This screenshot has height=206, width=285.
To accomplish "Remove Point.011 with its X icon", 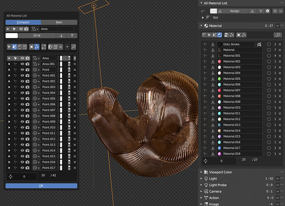I will [75, 133].
